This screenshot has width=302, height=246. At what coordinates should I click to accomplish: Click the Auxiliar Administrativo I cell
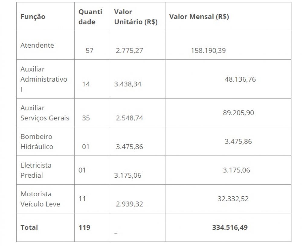pyautogui.click(x=43, y=79)
